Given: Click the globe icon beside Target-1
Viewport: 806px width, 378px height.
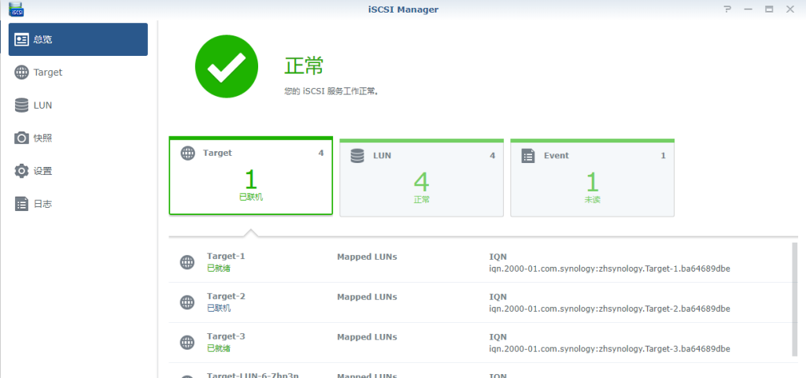Looking at the screenshot, I should (187, 262).
